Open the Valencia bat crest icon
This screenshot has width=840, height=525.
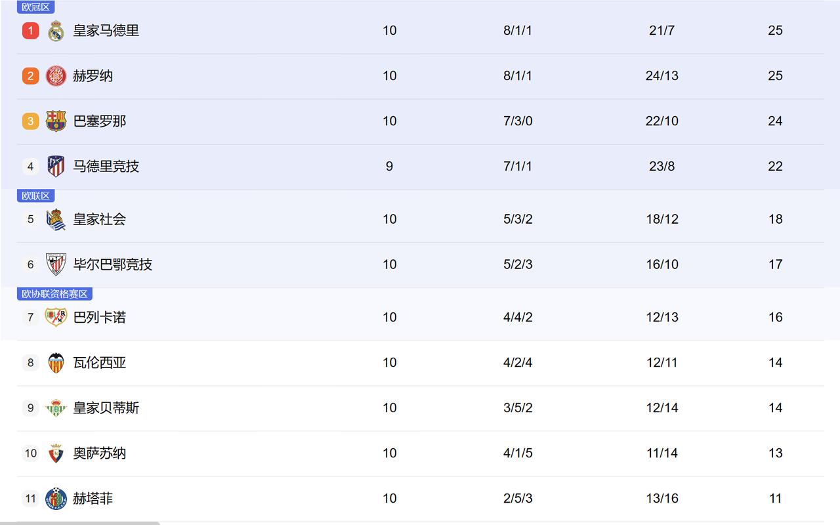(56, 363)
